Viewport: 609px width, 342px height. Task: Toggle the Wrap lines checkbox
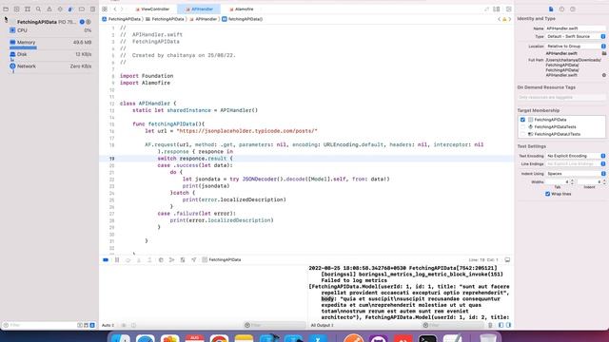point(548,194)
